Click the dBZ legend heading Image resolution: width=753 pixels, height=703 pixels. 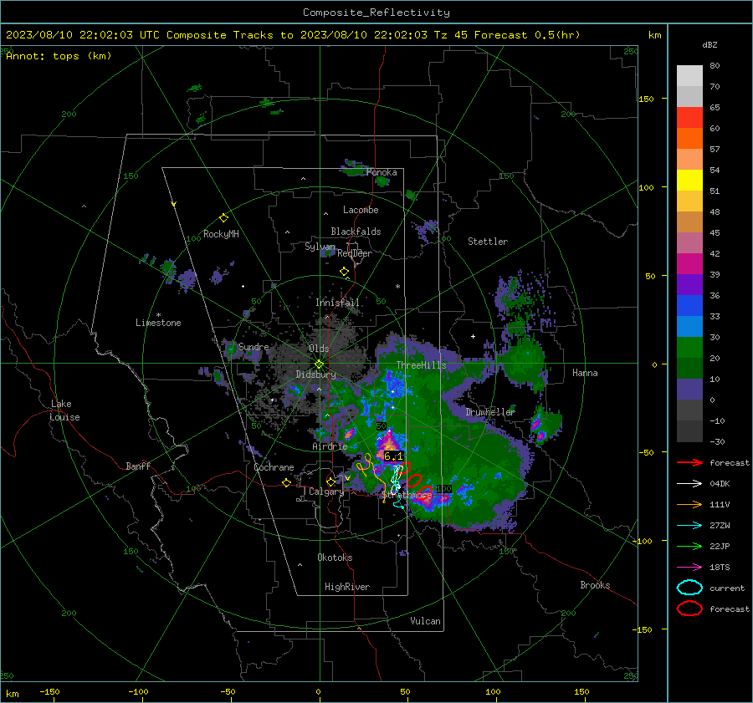pos(709,44)
